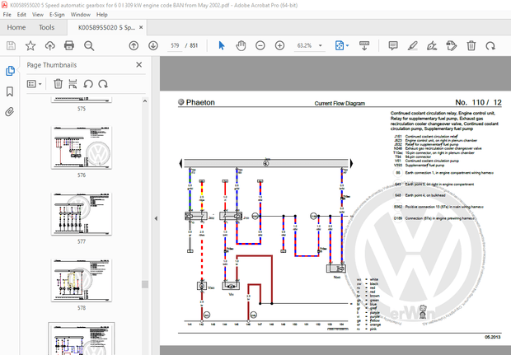Select page 577 thumbnail
The image size is (511, 355).
82,214
